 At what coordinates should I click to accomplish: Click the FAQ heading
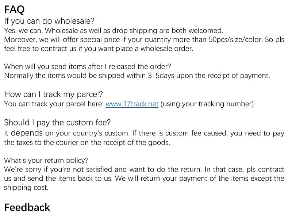[x=14, y=9]
